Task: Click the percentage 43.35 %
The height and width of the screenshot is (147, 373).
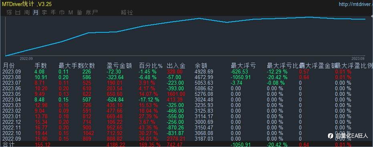Action: coord(148,127)
